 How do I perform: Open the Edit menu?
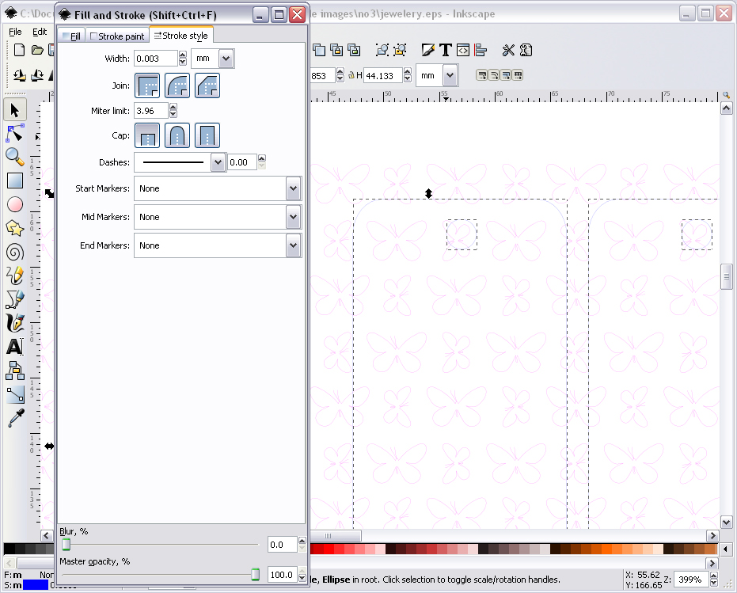pyautogui.click(x=40, y=32)
